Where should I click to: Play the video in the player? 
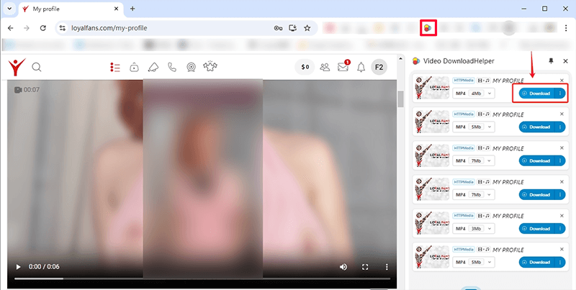coord(18,267)
